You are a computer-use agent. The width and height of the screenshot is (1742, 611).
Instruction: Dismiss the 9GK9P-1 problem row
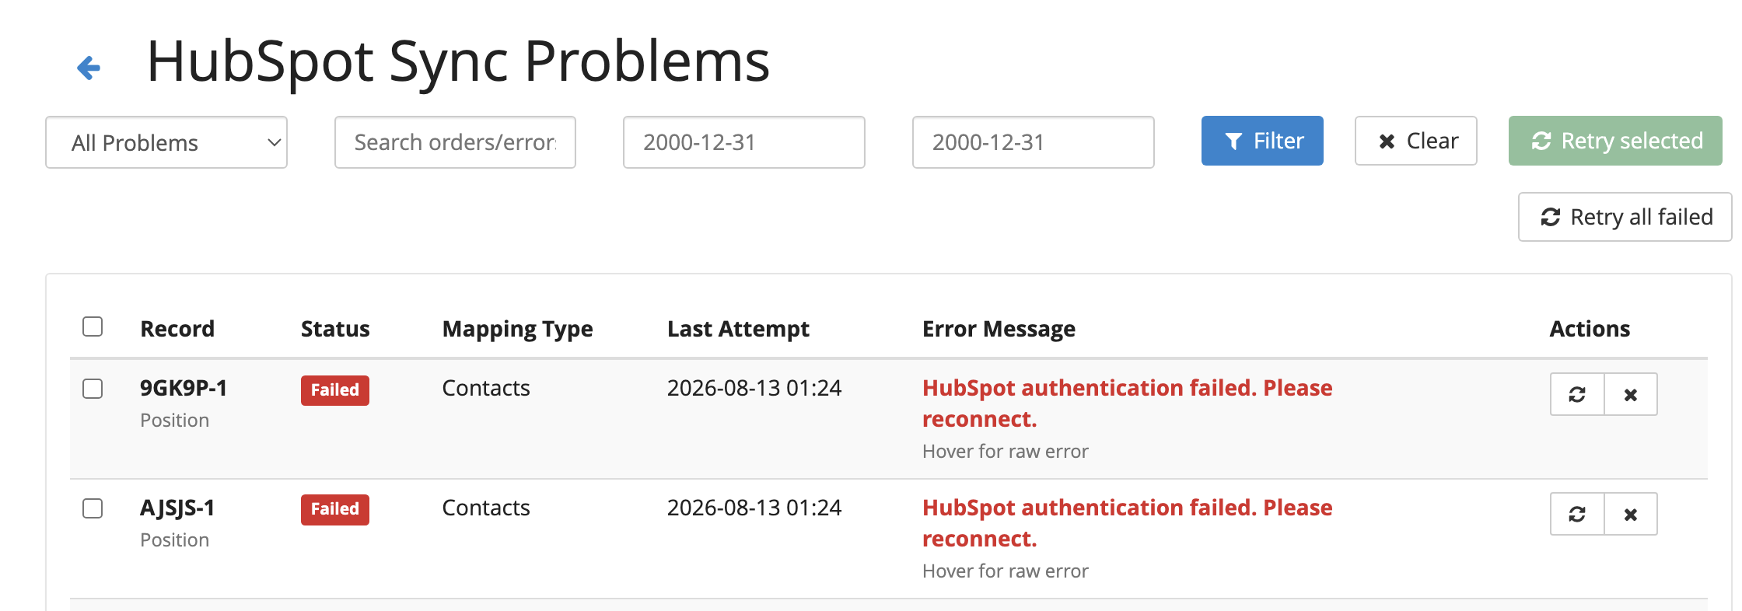[1631, 395]
